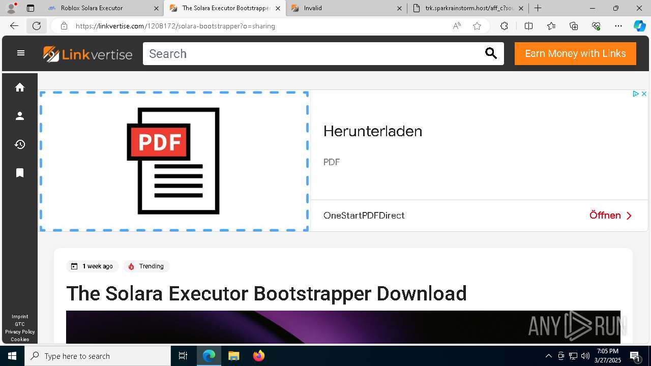Open the Privacy Policy link
The image size is (651, 366).
pos(20,331)
